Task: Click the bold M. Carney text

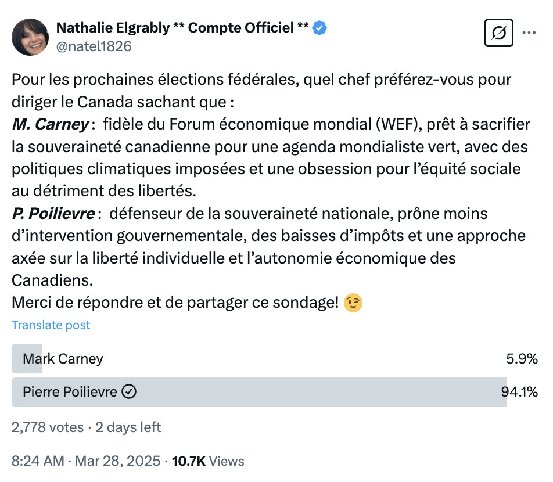Action: pyautogui.click(x=51, y=124)
